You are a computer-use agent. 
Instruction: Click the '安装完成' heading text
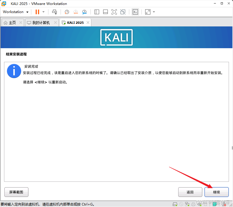(31, 66)
